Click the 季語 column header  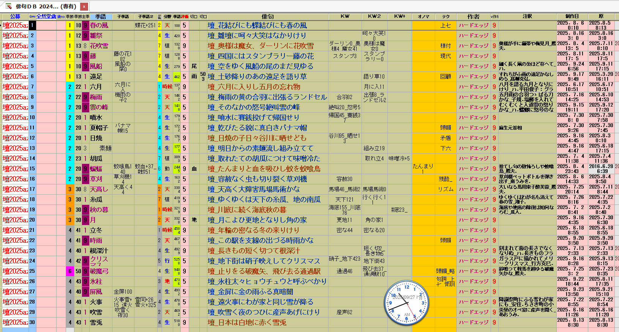[x=101, y=17]
